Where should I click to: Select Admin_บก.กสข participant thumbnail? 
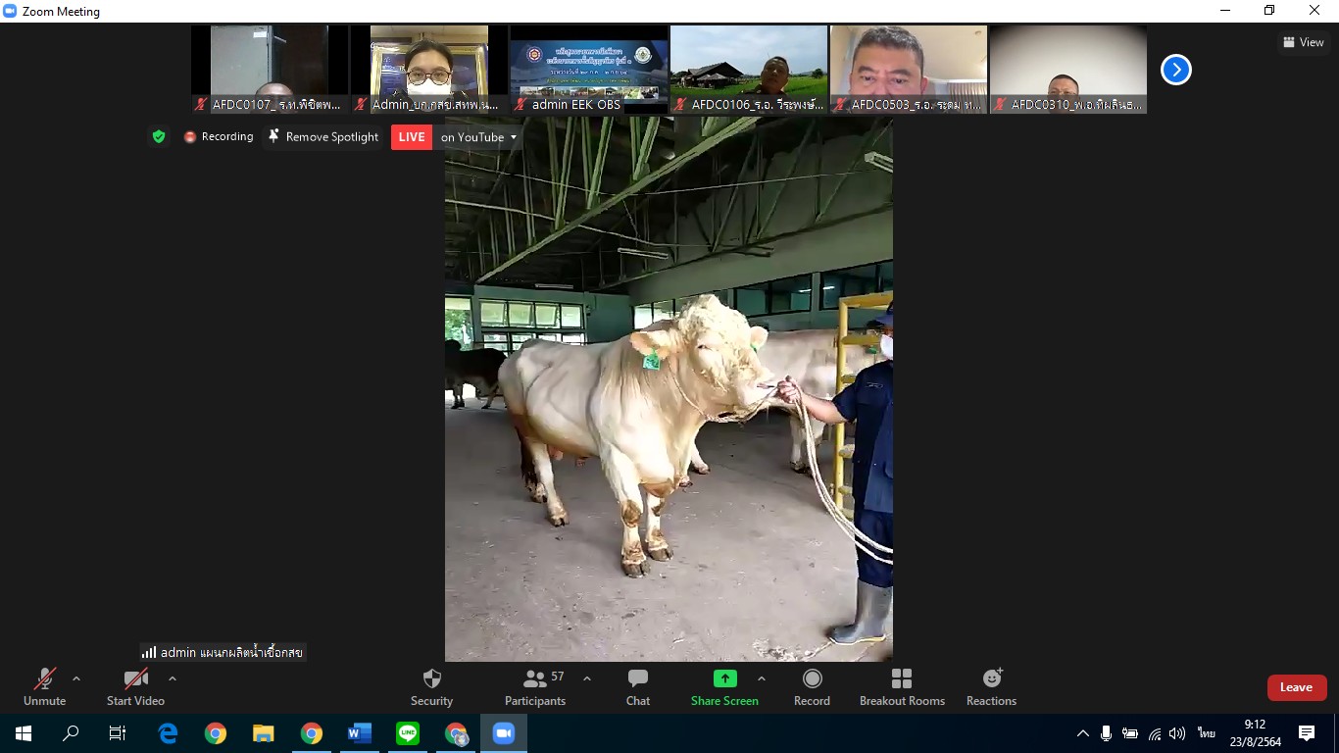point(429,70)
